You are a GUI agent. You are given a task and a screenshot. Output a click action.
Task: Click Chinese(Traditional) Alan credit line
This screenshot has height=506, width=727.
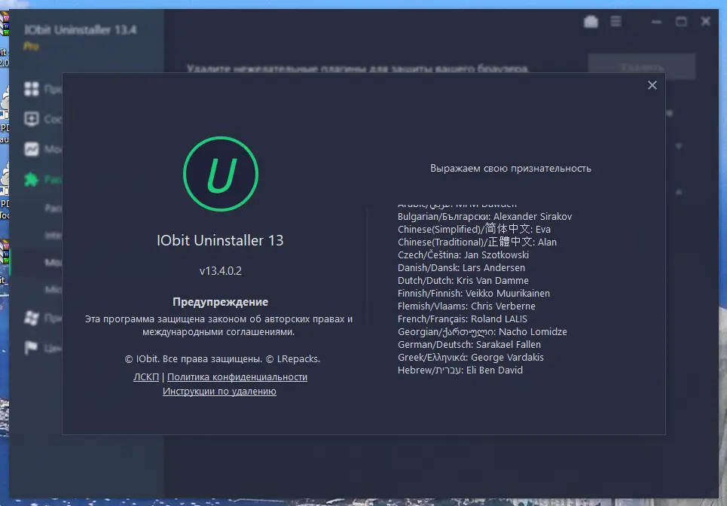click(477, 242)
